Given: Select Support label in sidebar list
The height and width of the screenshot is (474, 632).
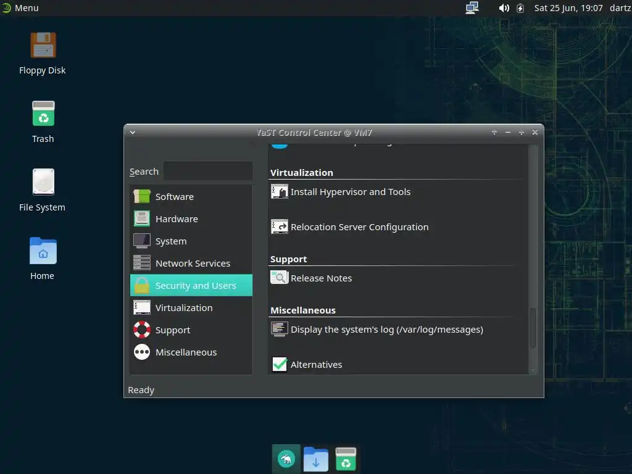Looking at the screenshot, I should (173, 330).
